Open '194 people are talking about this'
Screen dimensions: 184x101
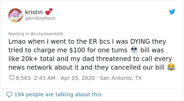pos(58,94)
